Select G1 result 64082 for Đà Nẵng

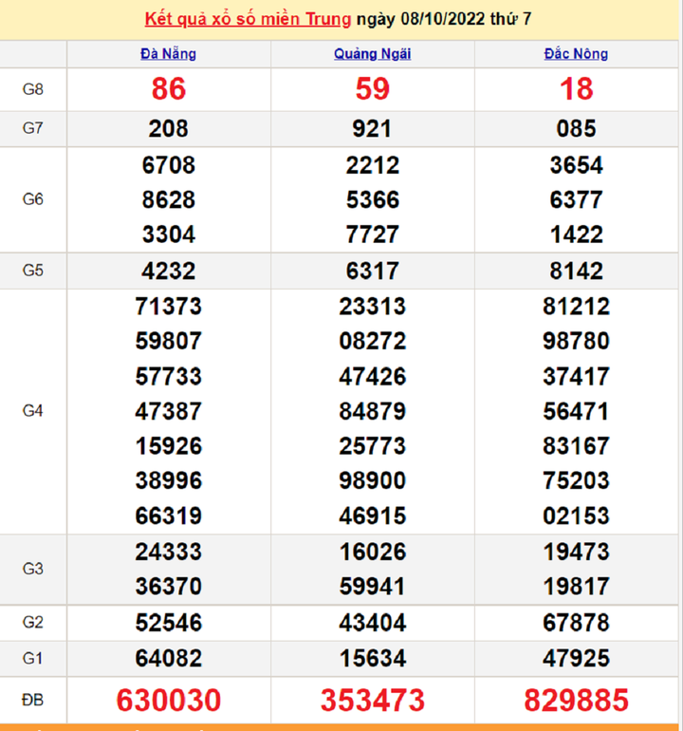[x=168, y=658]
